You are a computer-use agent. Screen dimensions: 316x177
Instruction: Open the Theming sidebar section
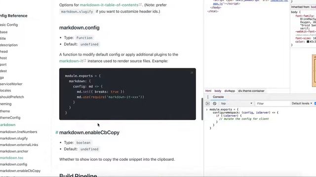click(5, 104)
